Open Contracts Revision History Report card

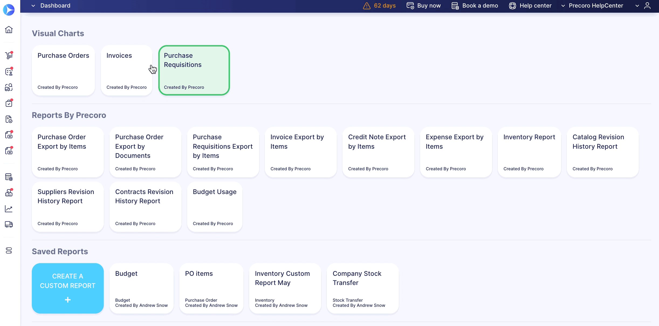[145, 207]
